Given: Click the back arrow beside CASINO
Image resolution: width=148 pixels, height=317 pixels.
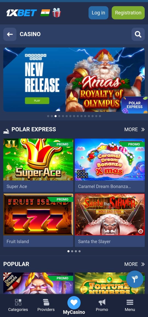Looking at the screenshot, I should [x=10, y=34].
